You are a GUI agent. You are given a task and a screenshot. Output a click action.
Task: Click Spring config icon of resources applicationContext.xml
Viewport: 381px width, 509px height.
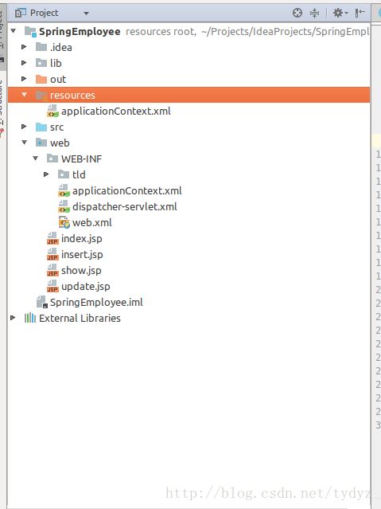[x=52, y=111]
